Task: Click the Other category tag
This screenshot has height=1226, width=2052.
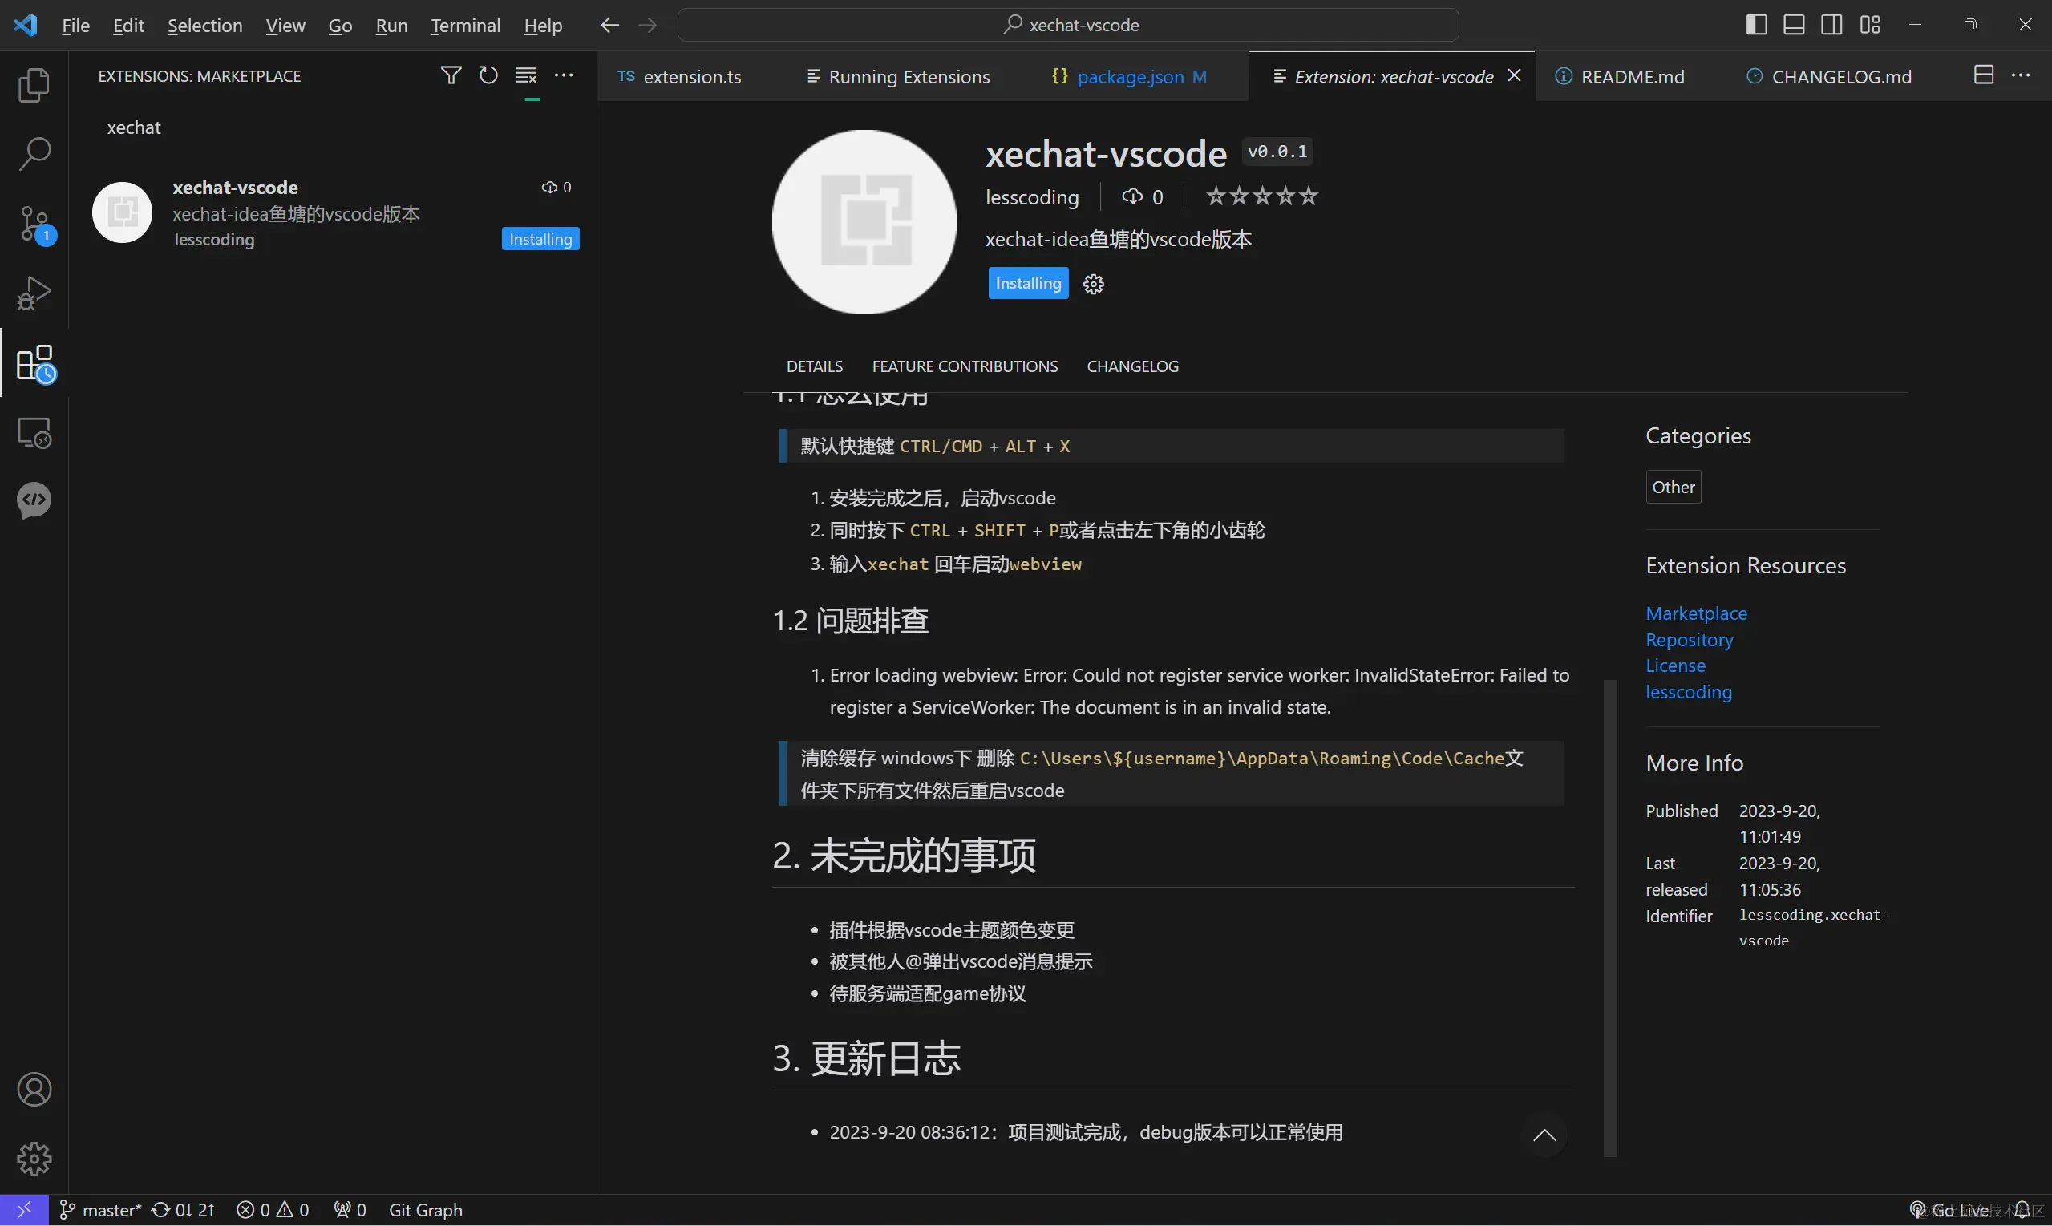Action: (x=1673, y=487)
